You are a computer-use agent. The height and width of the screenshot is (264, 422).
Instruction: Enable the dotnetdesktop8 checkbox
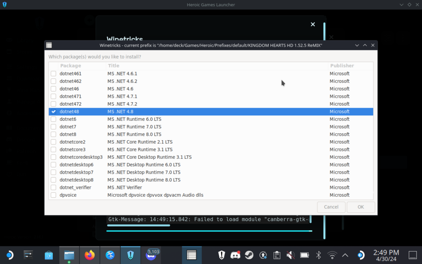pyautogui.click(x=53, y=180)
